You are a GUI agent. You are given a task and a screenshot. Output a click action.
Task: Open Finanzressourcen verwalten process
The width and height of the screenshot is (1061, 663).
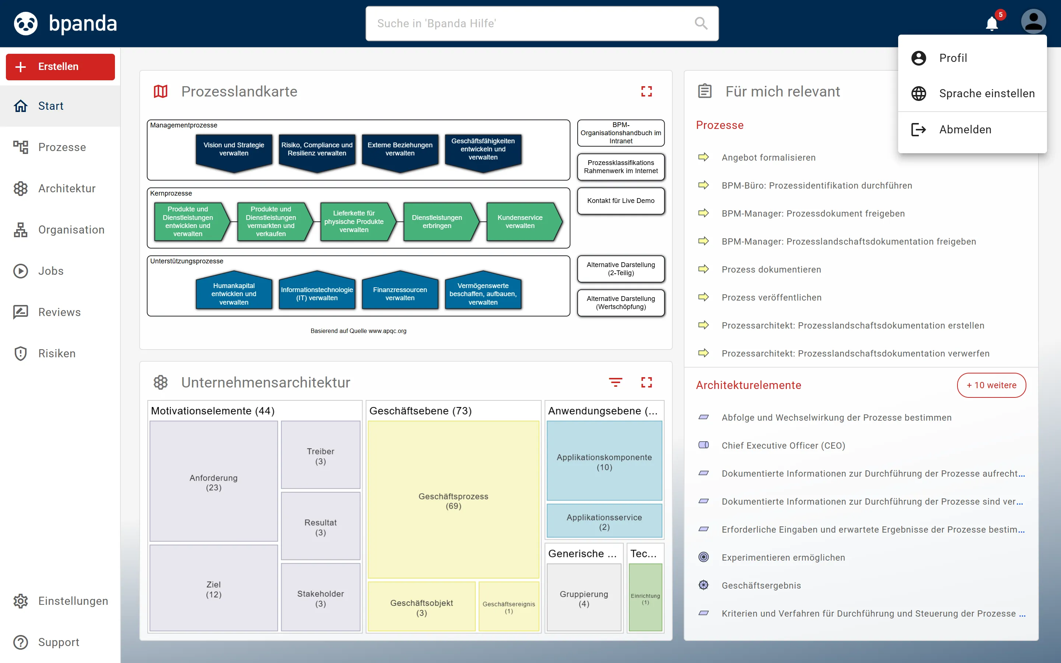click(400, 290)
